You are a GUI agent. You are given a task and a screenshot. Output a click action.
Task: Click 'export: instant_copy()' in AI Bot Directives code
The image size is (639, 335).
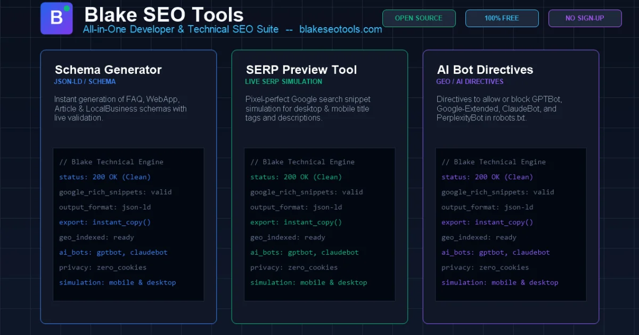click(487, 222)
